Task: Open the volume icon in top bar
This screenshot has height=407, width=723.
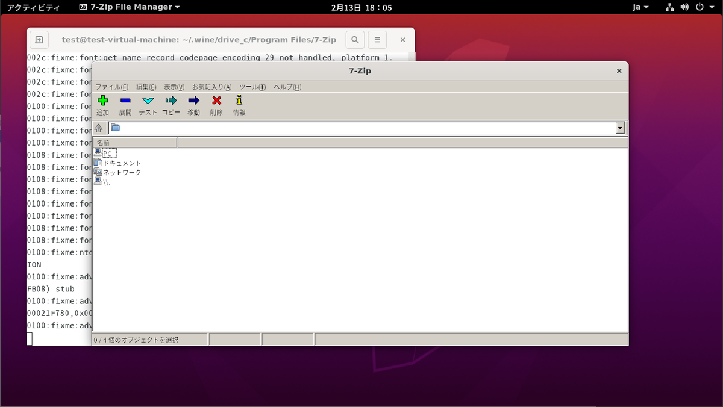Action: click(684, 7)
